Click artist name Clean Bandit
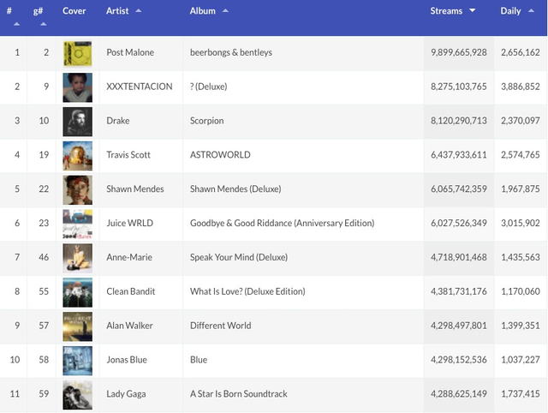This screenshot has width=548, height=413. pos(131,291)
